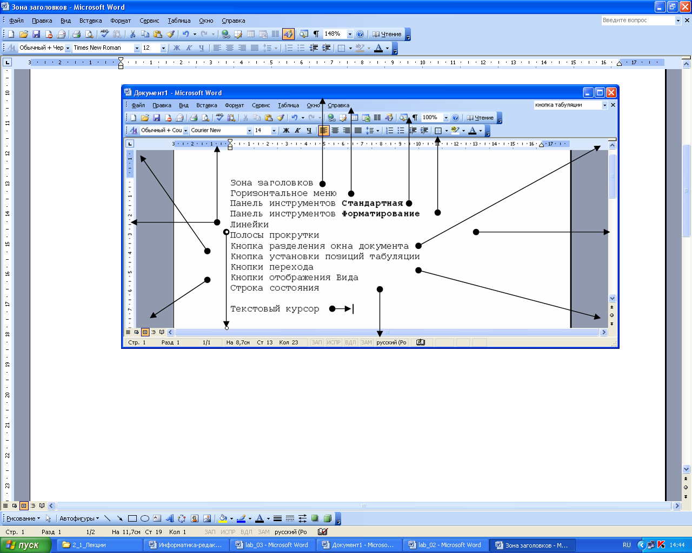Select the Line tool on the Drawing toolbar
692x553 pixels.
tap(107, 518)
